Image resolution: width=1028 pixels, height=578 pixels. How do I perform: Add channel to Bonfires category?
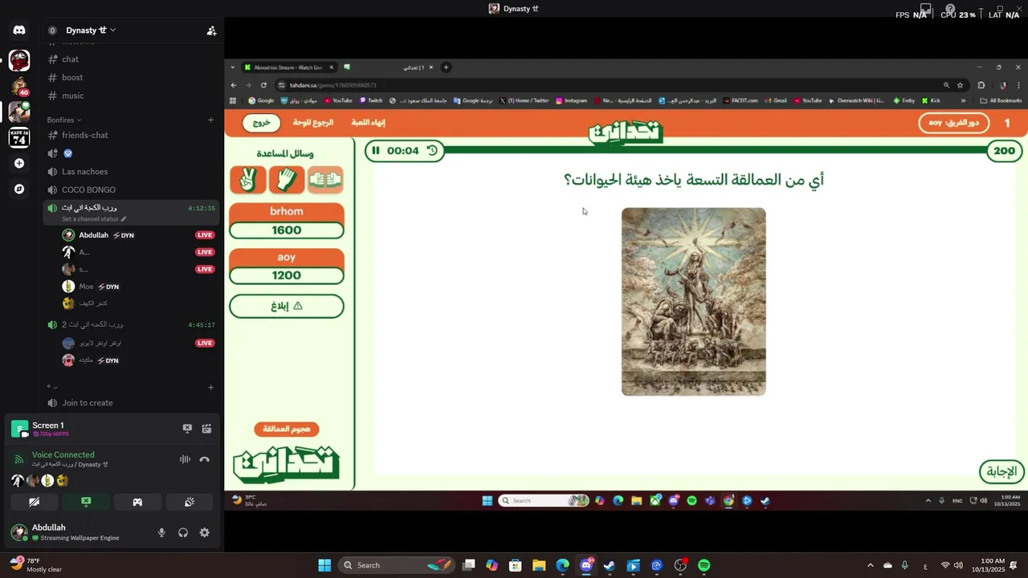[x=211, y=120]
